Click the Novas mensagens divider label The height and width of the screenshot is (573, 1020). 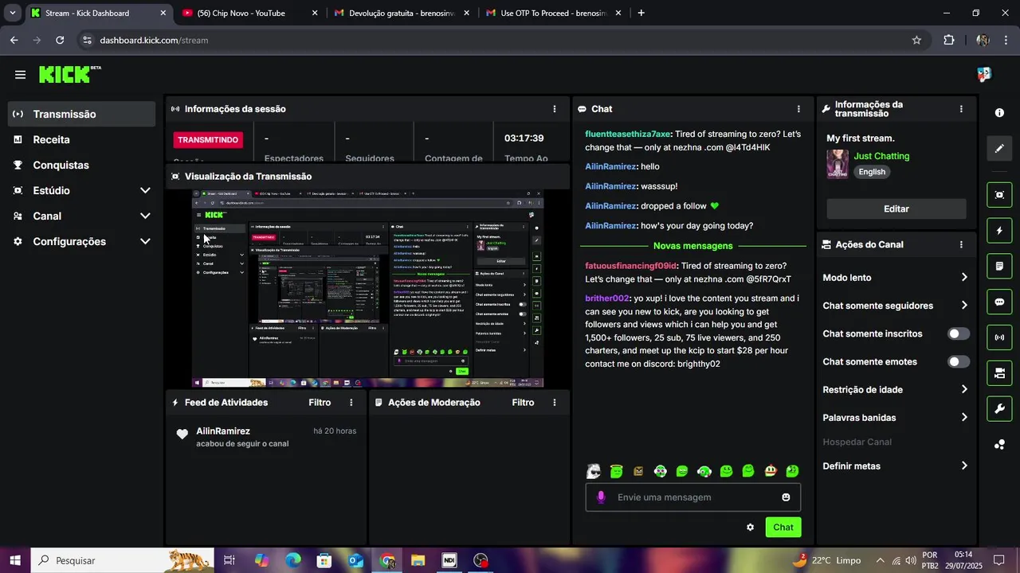coord(692,246)
